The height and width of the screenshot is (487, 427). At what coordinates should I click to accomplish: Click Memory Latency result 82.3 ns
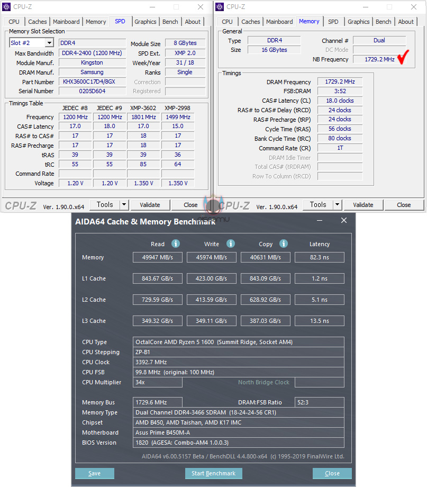320,257
